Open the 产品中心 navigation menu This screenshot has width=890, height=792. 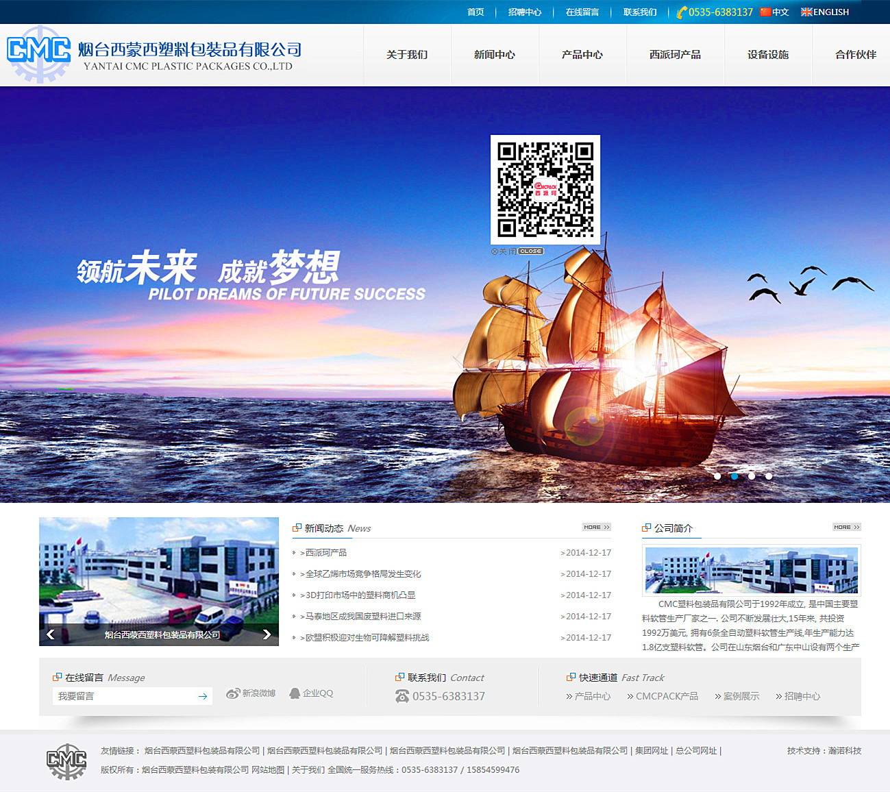[x=582, y=55]
